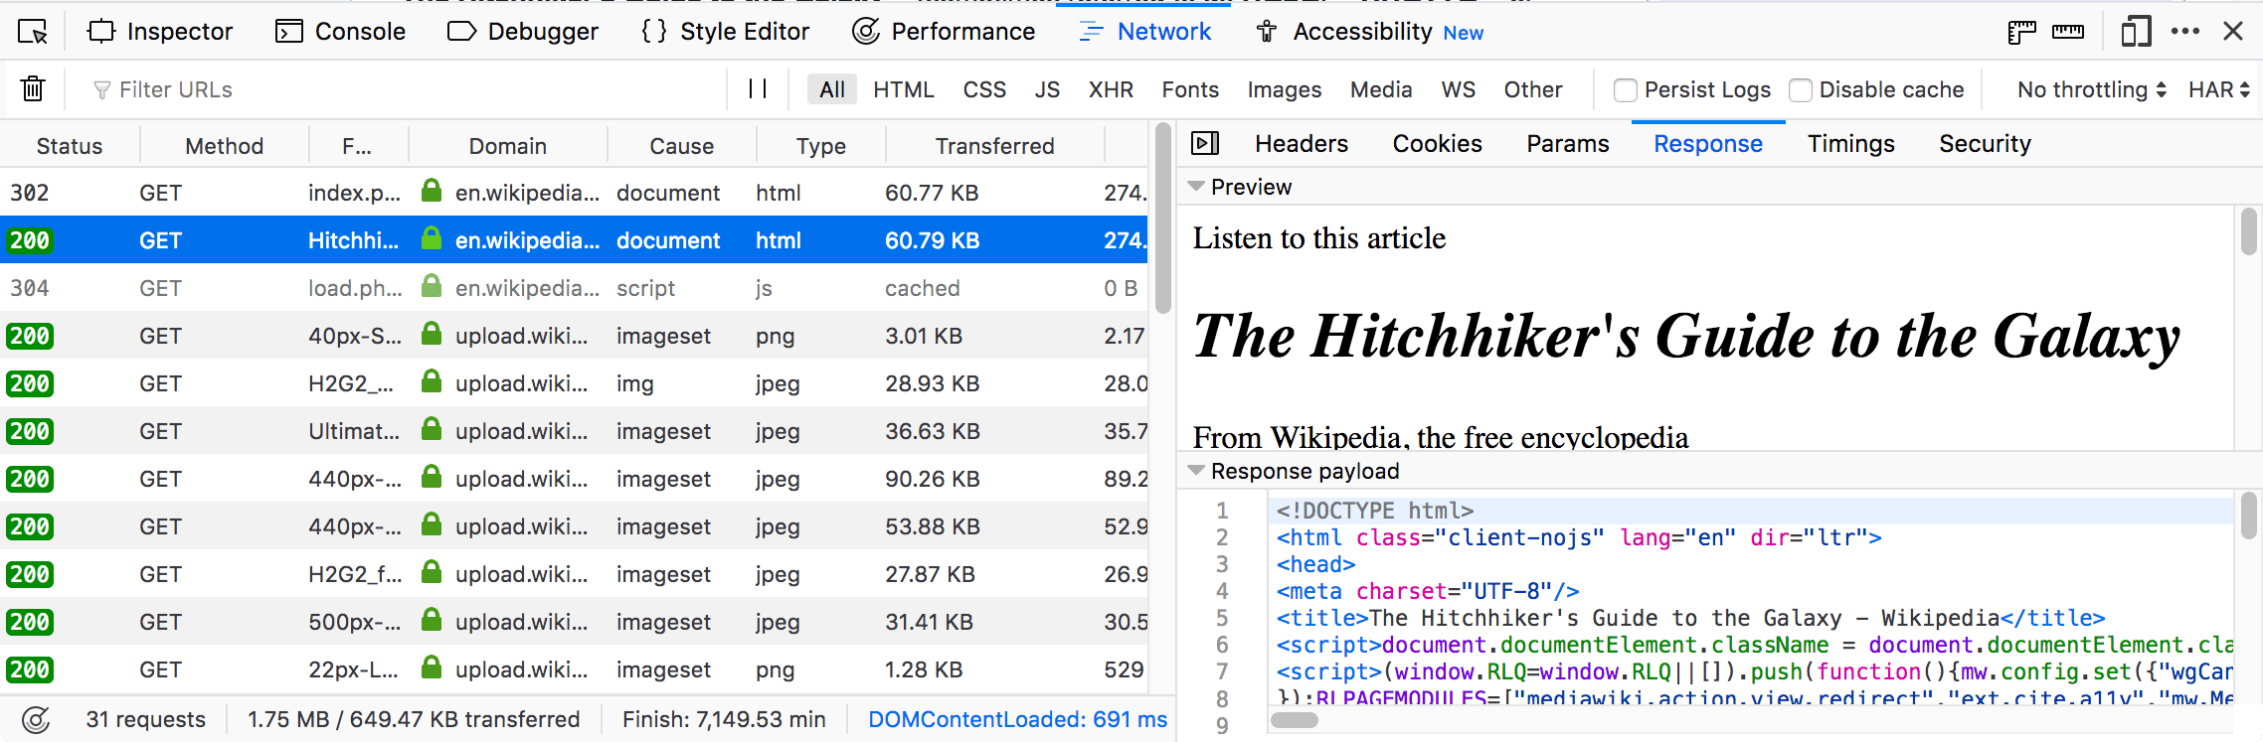This screenshot has width=2263, height=742.
Task: Open the No throttling dropdown
Action: point(2091,89)
